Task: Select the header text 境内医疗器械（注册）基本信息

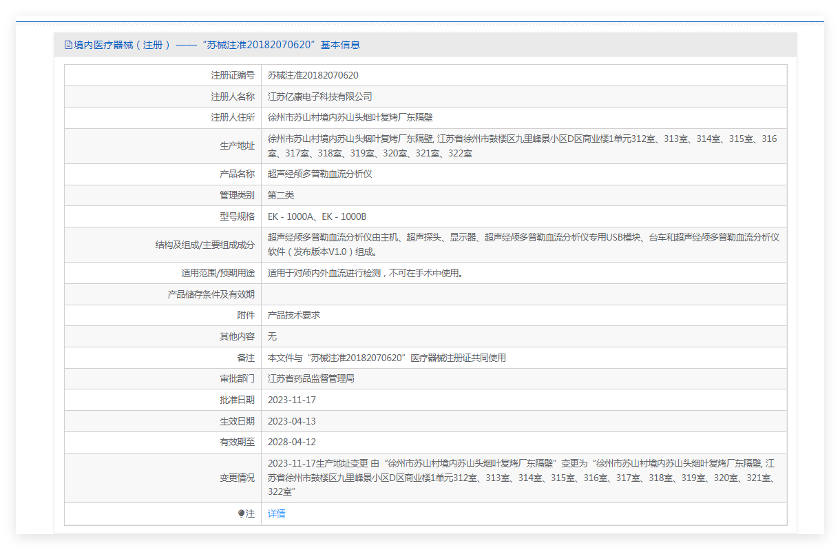Action: [217, 45]
